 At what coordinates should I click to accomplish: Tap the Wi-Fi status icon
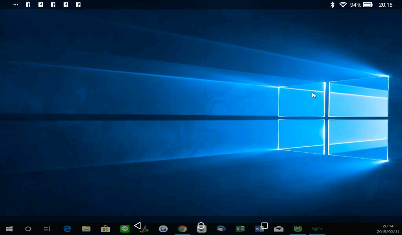(343, 5)
